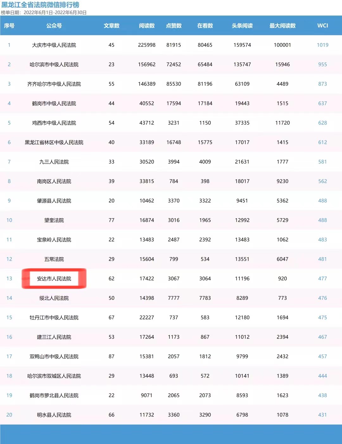
Task: Click WCI value 477 for 安达市
Action: (x=323, y=279)
